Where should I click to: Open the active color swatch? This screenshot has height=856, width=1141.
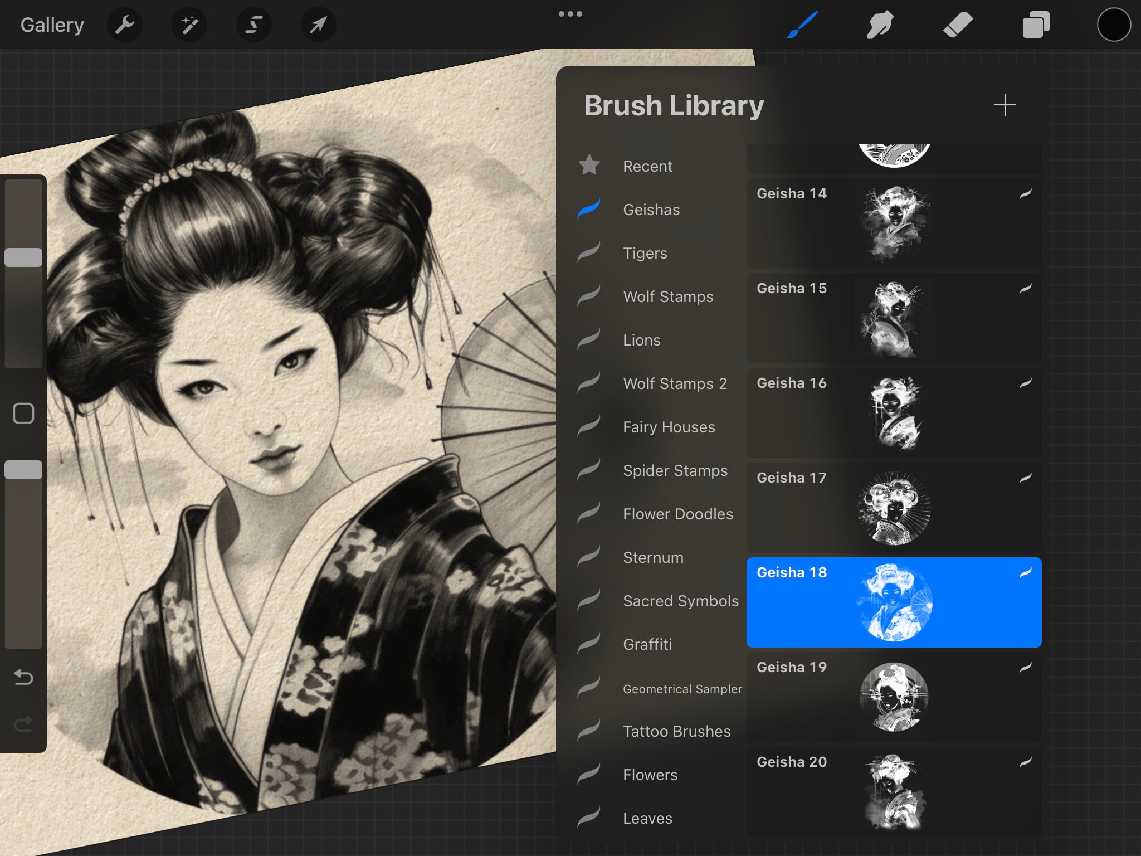coord(1114,25)
